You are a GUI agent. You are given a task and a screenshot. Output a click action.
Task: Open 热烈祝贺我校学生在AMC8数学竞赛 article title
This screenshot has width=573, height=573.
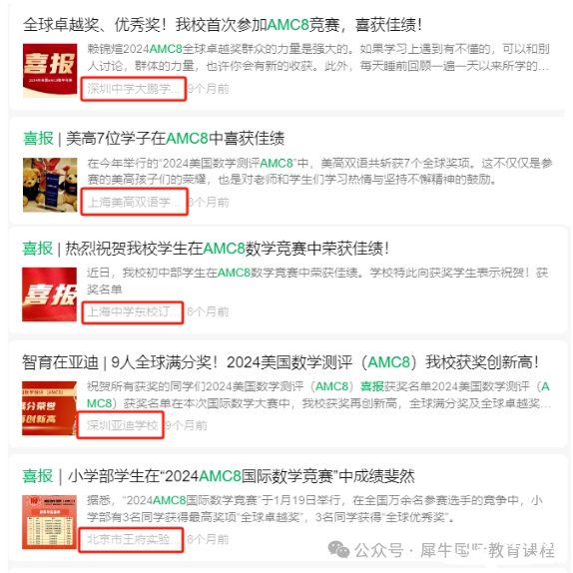(205, 249)
